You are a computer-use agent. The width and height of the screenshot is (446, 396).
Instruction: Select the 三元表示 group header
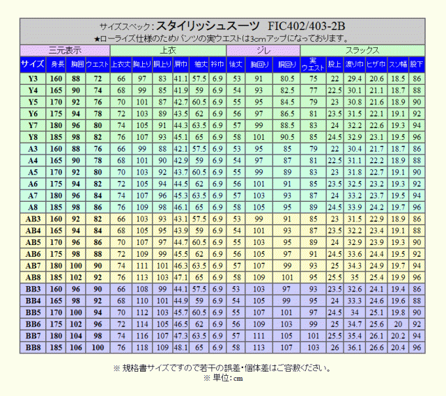[x=65, y=50]
